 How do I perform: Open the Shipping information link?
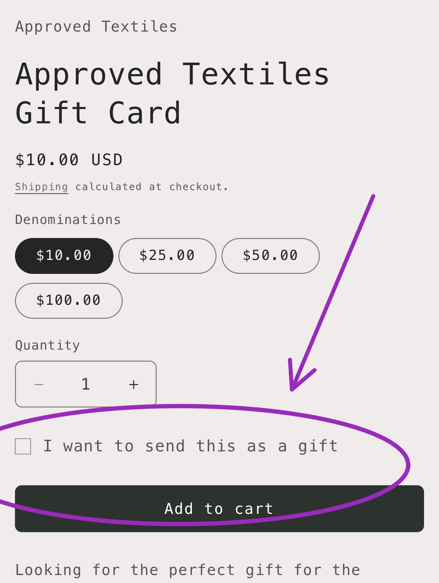tap(42, 186)
